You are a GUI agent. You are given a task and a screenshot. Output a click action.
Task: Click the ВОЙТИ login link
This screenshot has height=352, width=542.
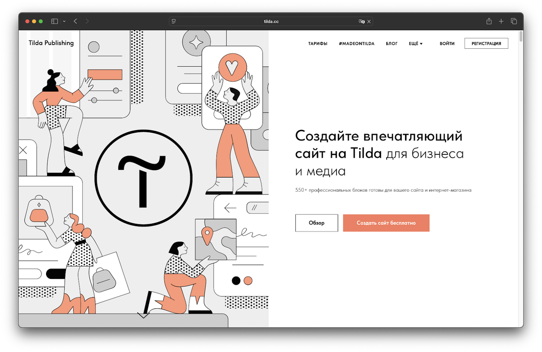coord(447,43)
